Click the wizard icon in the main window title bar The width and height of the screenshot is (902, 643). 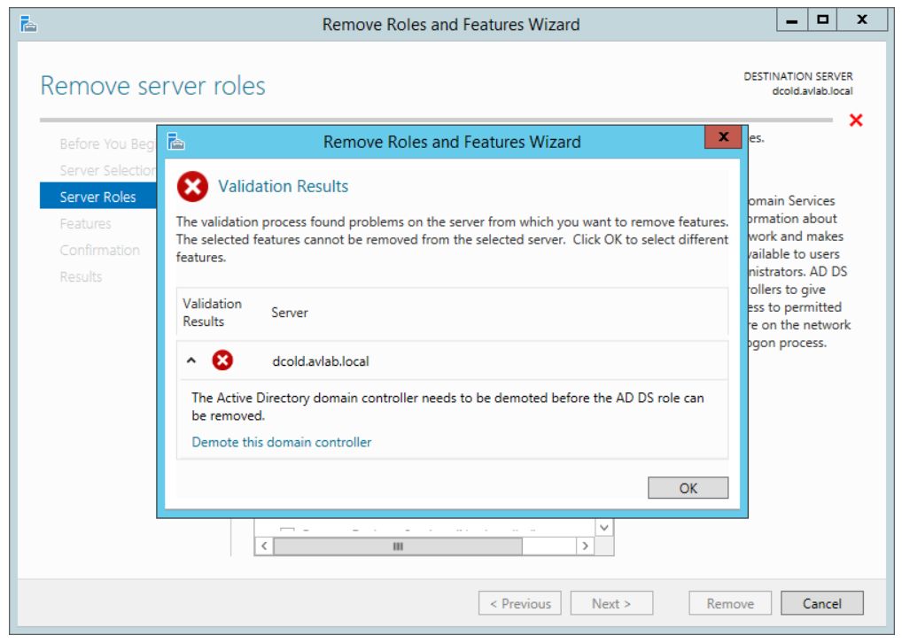[28, 24]
